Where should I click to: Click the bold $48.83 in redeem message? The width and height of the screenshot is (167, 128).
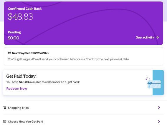[x=24, y=82]
